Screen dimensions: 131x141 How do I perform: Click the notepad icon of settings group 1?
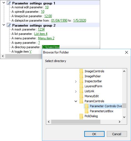pos(9,3)
